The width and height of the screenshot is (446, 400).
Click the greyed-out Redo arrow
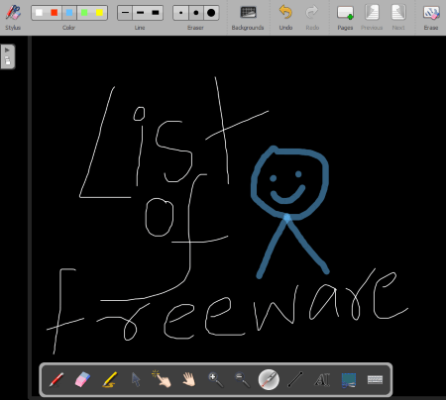(312, 17)
